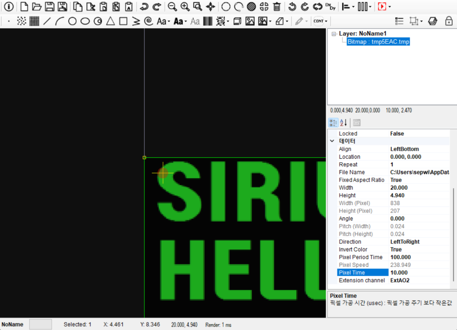
Task: Edit the Width value 20.000
Action: point(419,188)
